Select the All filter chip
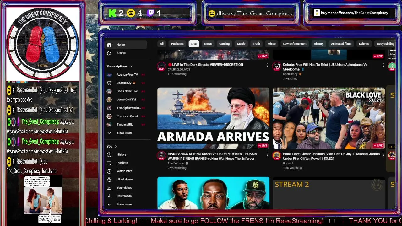Screen dimensions: 402x226 (x=162, y=44)
